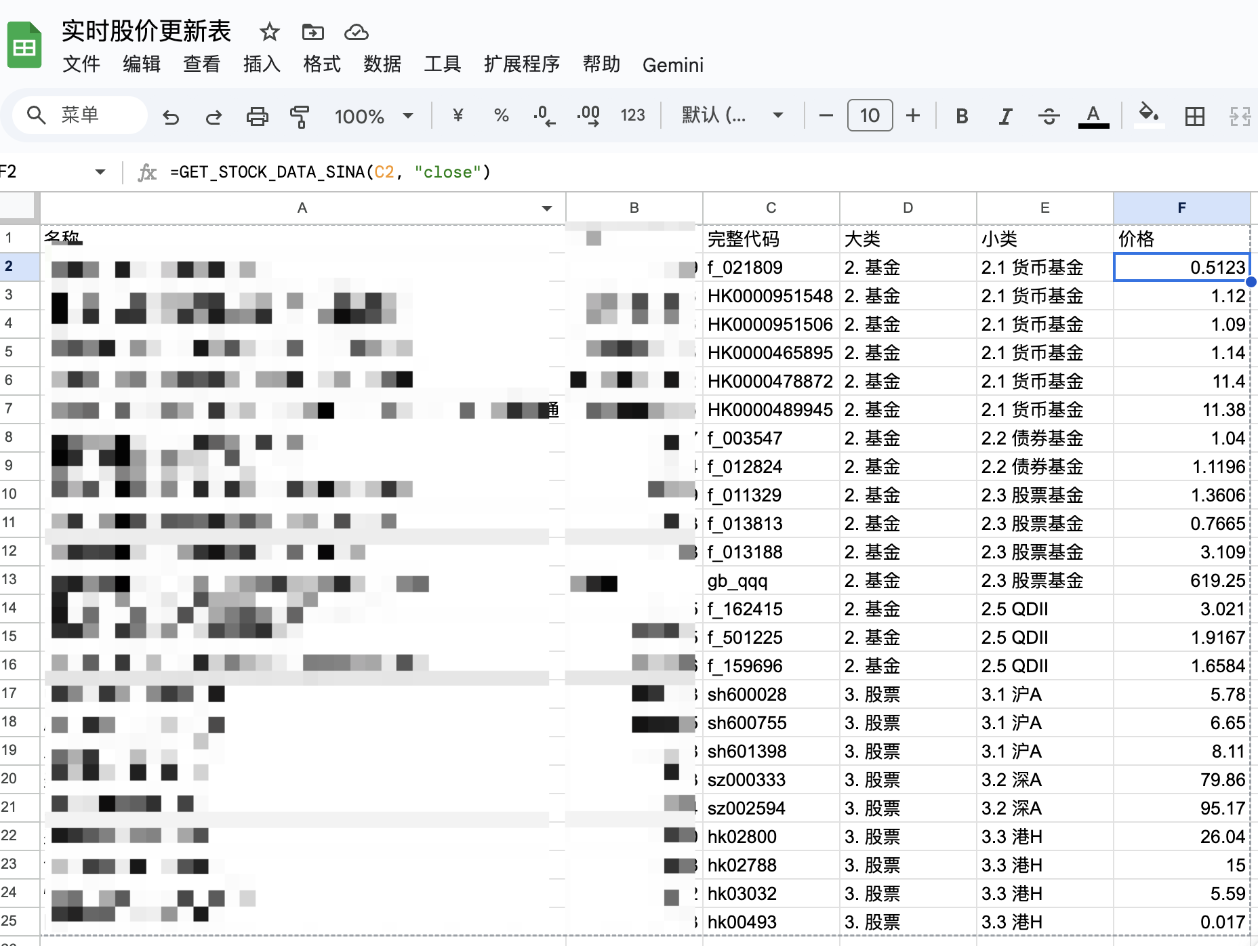The width and height of the screenshot is (1258, 946).
Task: Click the move to folder icon
Action: (x=312, y=32)
